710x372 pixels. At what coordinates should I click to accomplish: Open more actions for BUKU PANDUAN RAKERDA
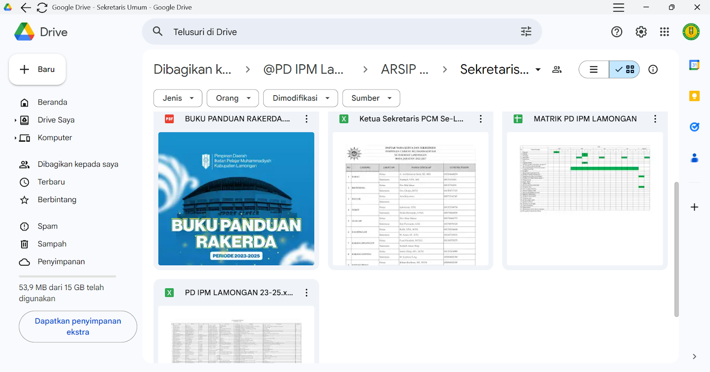306,119
